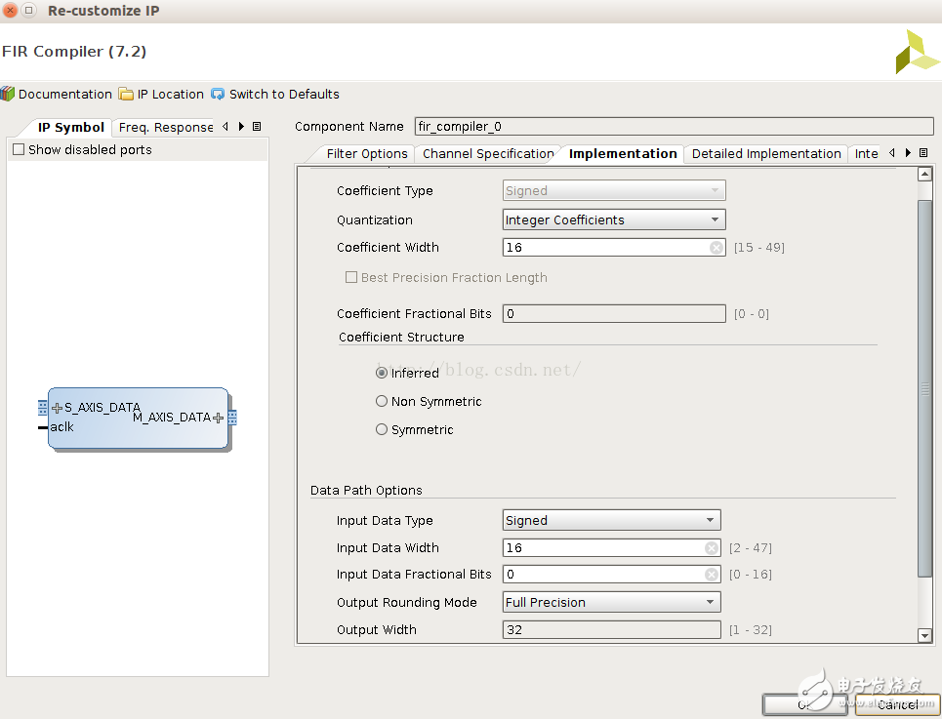The height and width of the screenshot is (719, 942).
Task: Expand the Input Data Type dropdown
Action: (611, 521)
